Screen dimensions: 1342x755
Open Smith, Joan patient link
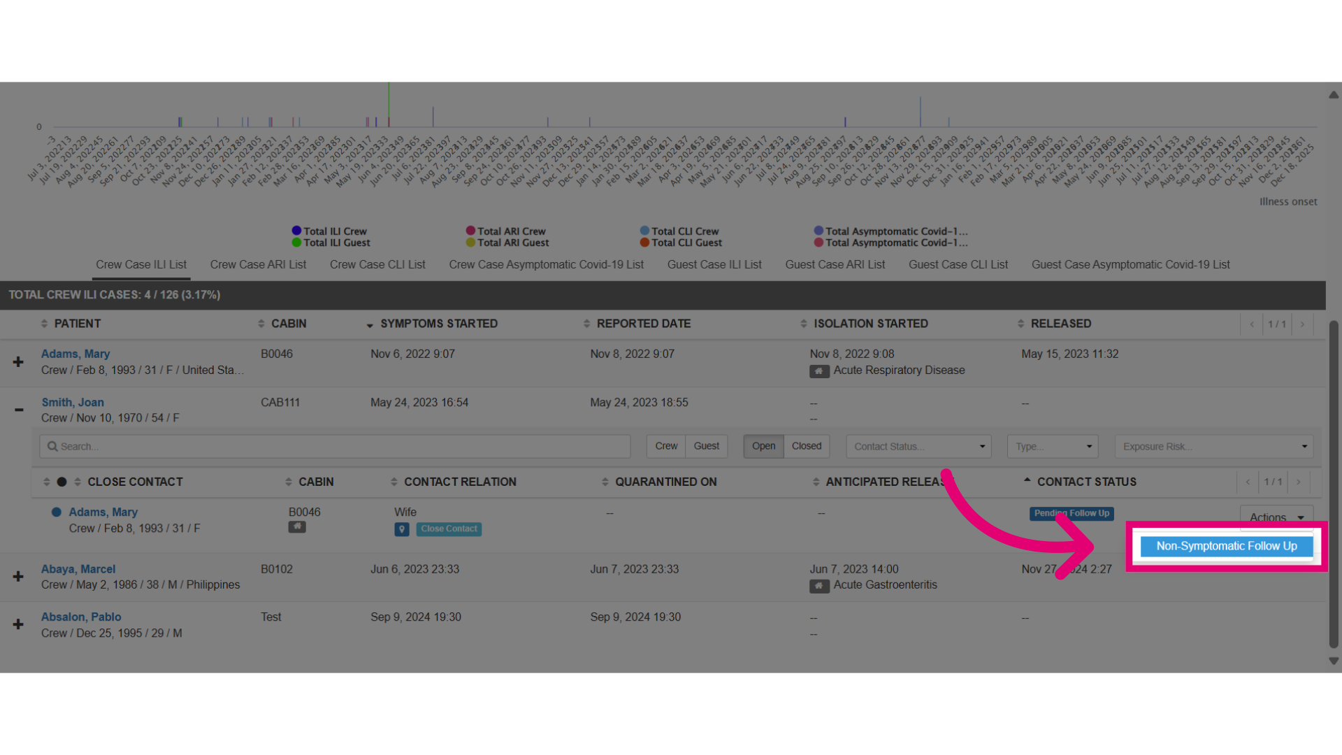(x=73, y=403)
